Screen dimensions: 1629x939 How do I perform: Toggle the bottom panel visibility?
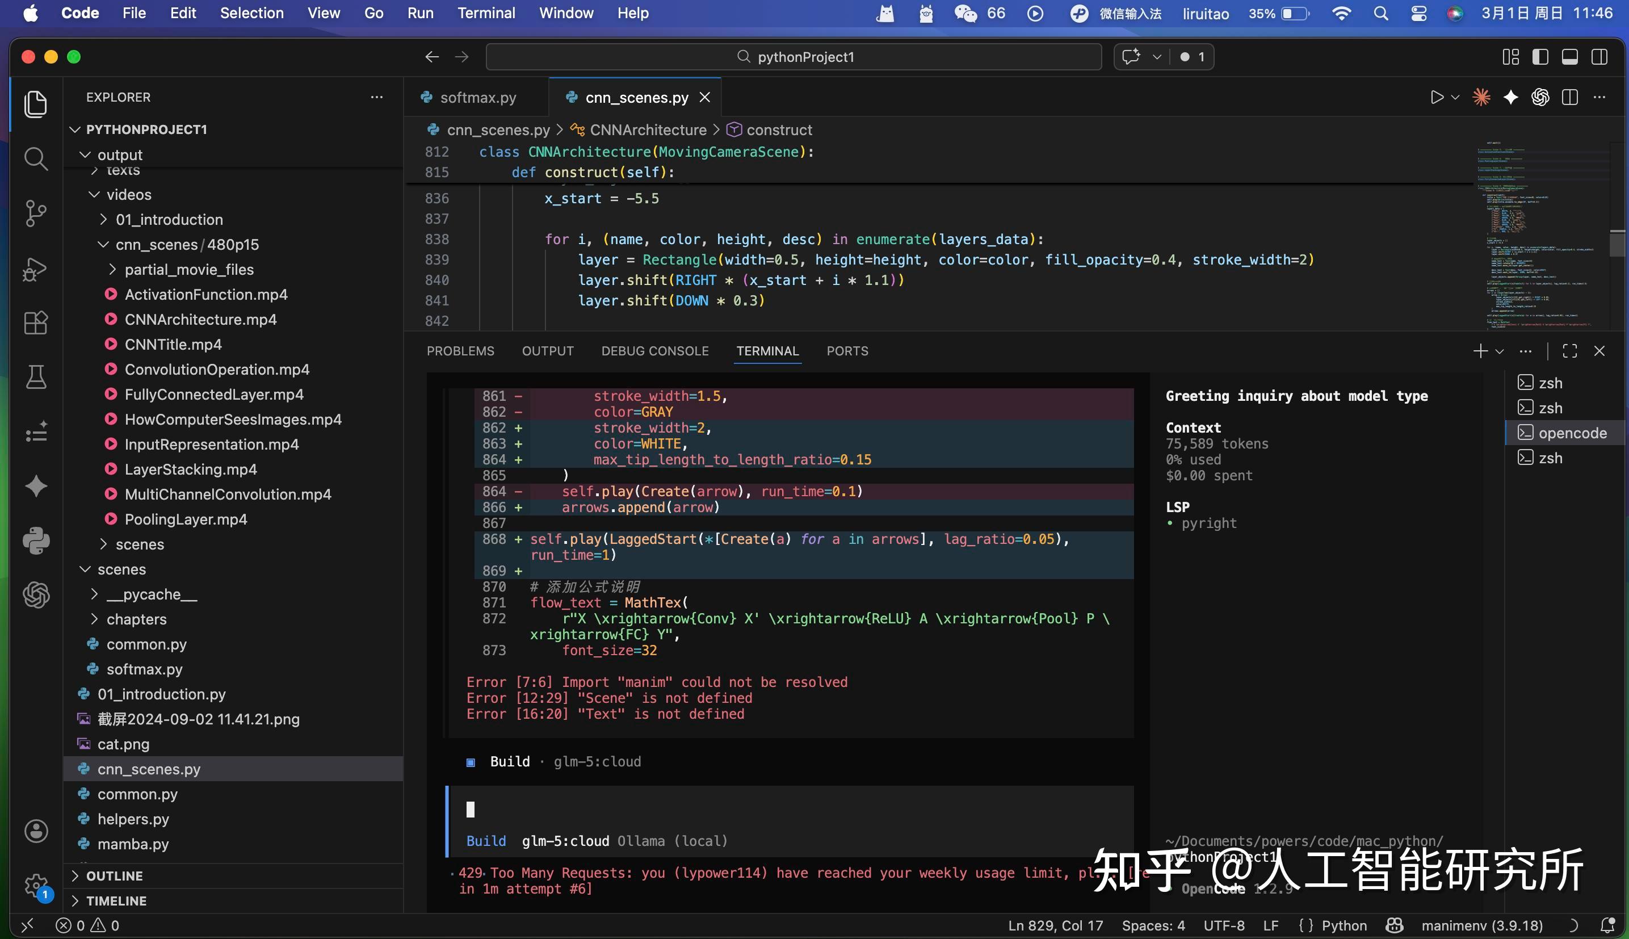1570,57
